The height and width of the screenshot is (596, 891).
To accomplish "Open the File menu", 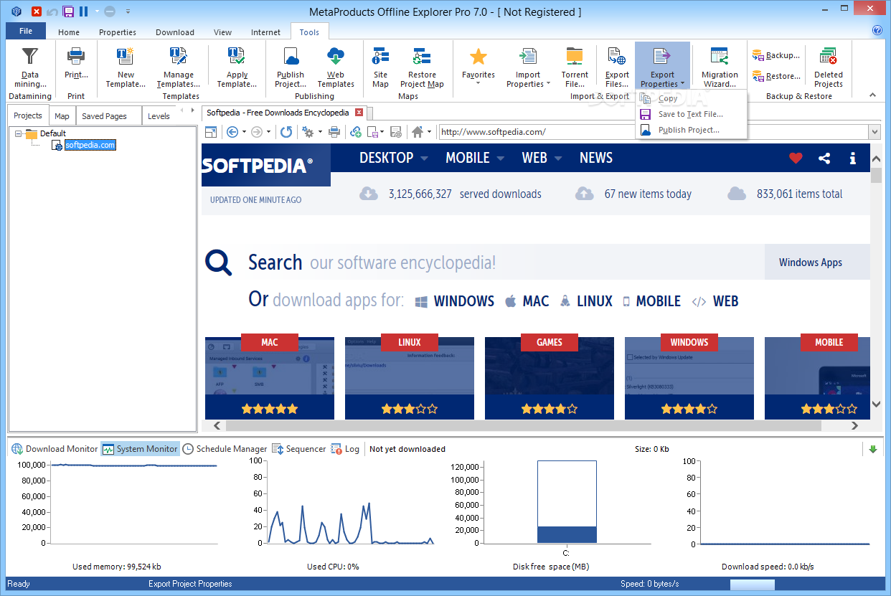I will (x=26, y=31).
